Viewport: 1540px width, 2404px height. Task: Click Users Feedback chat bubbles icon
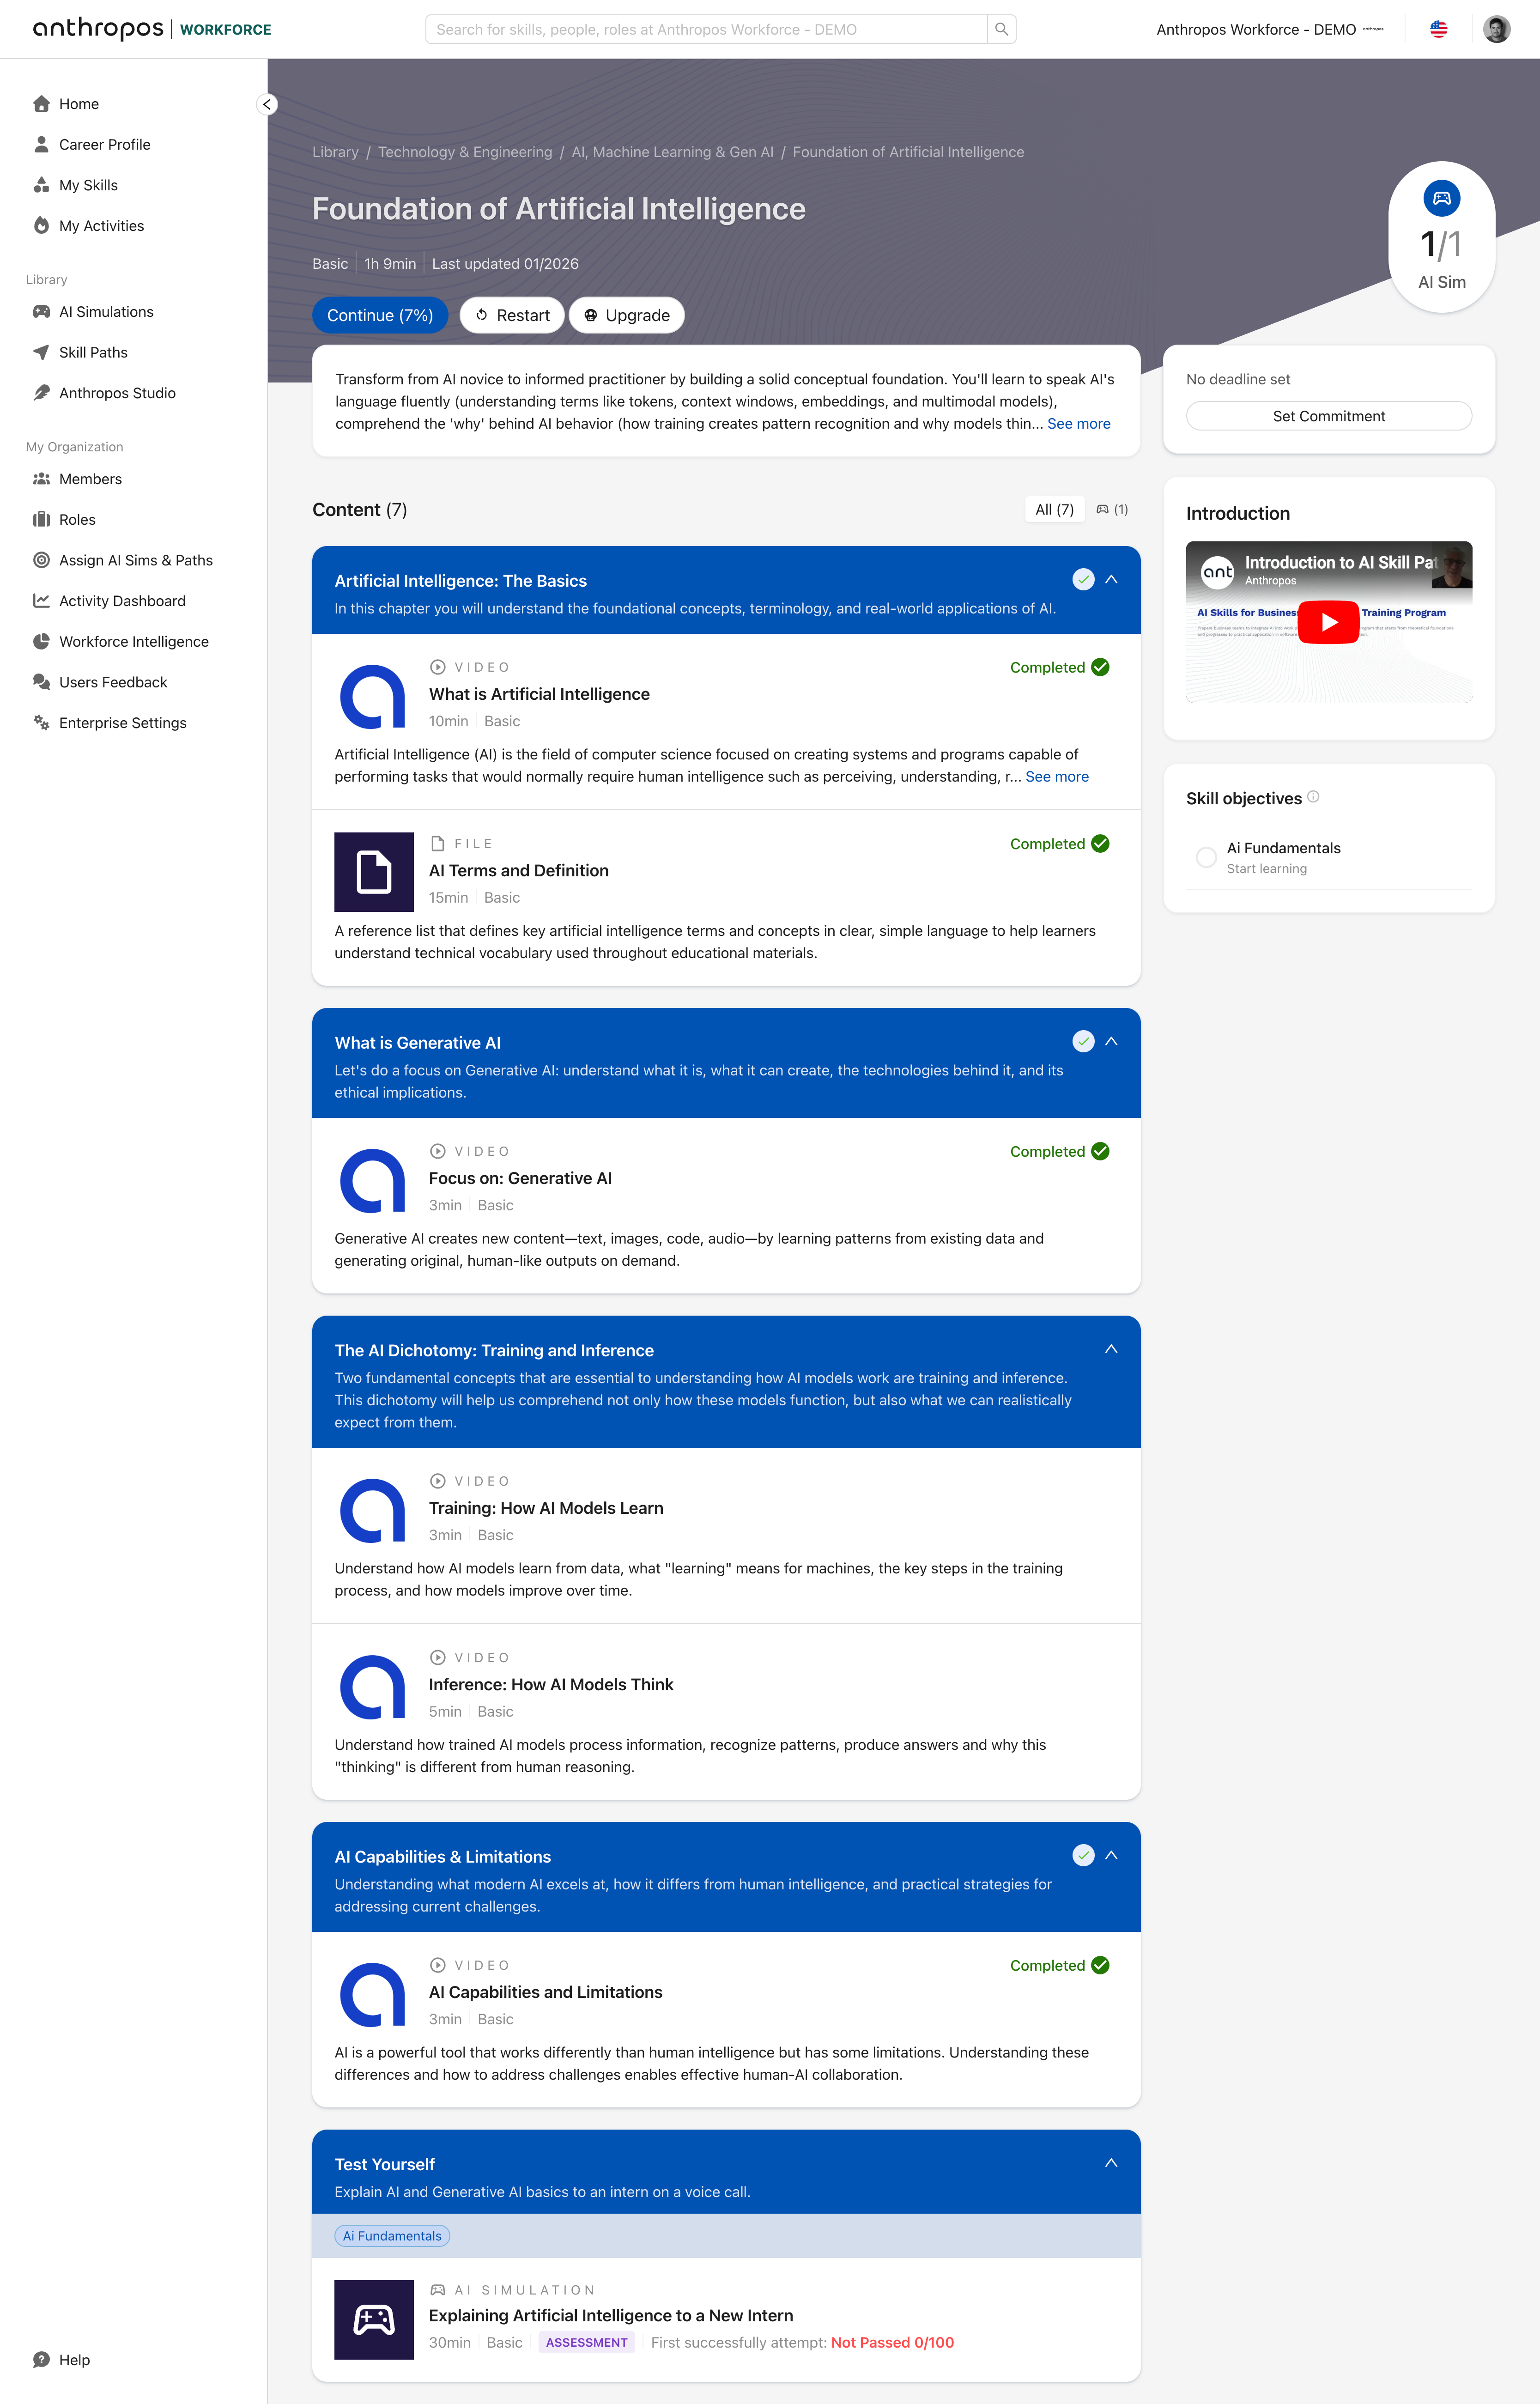[41, 682]
